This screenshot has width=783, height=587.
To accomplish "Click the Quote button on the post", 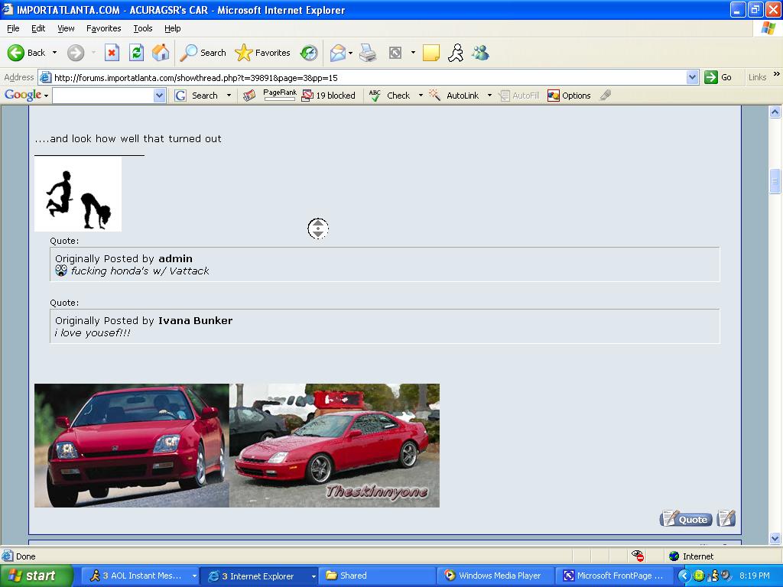I will click(x=686, y=519).
